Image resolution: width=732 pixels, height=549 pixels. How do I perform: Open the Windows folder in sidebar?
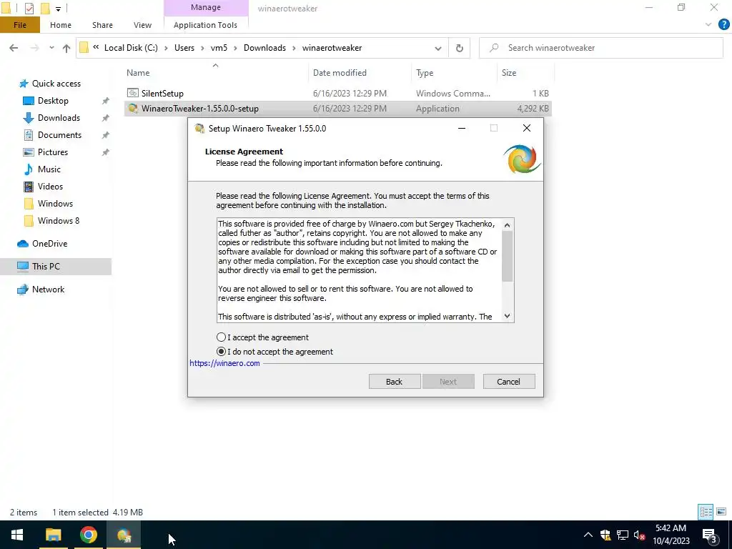55,204
